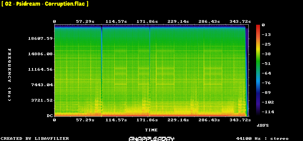The image size is (303, 141).
Task: Click the 3721.52 frequency label
Action: click(x=42, y=100)
